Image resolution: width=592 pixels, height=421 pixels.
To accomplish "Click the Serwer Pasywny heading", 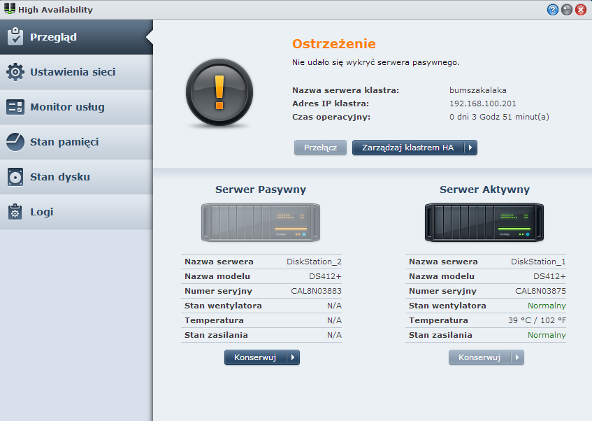I will (261, 190).
